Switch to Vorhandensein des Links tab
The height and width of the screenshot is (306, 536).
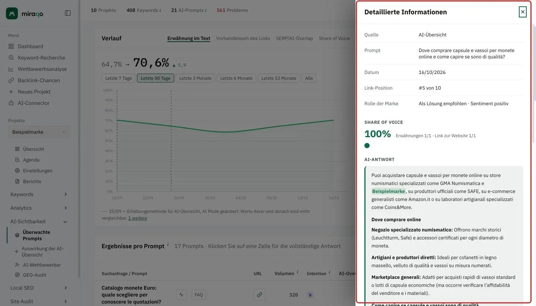tap(243, 38)
